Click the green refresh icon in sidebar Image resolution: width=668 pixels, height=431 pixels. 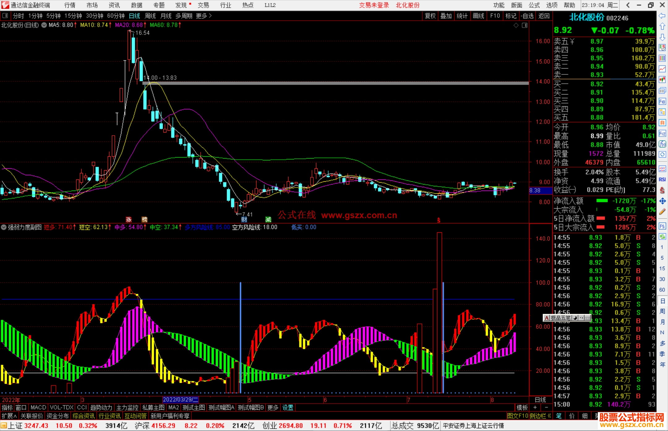(x=662, y=237)
